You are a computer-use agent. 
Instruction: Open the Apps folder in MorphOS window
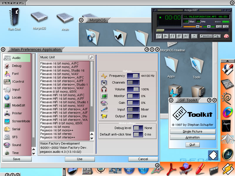pos(171,67)
